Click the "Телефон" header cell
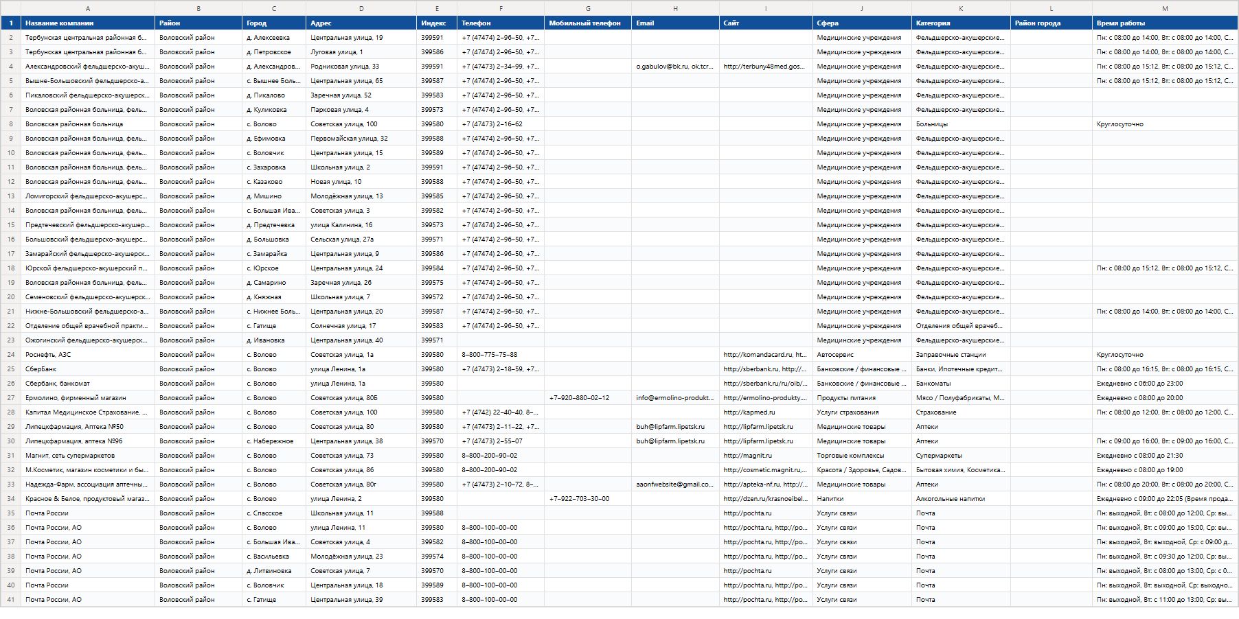Viewport: 1239px width, 619px height. click(501, 23)
